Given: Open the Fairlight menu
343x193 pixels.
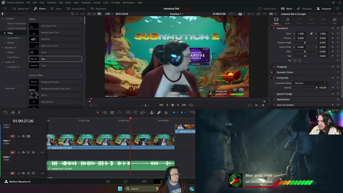Looking at the screenshot, I should click(116, 3).
